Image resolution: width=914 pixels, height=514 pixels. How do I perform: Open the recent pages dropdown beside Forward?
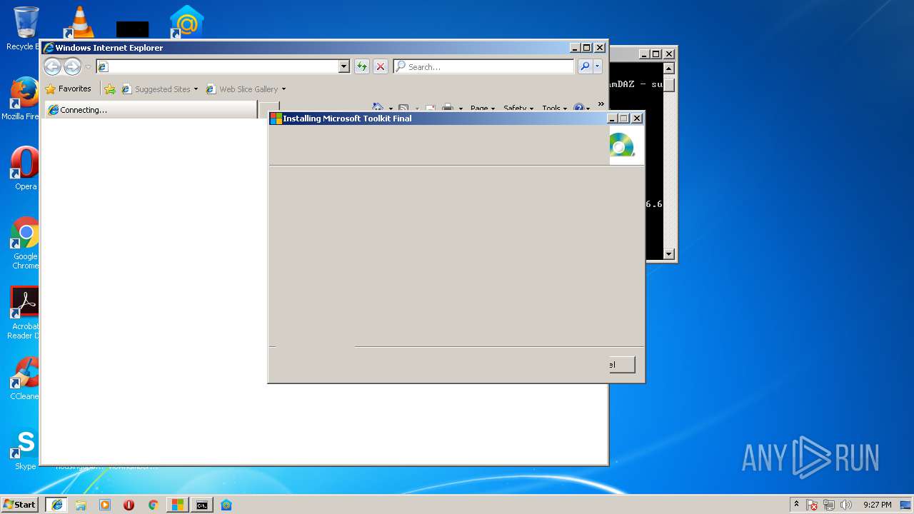coord(88,67)
